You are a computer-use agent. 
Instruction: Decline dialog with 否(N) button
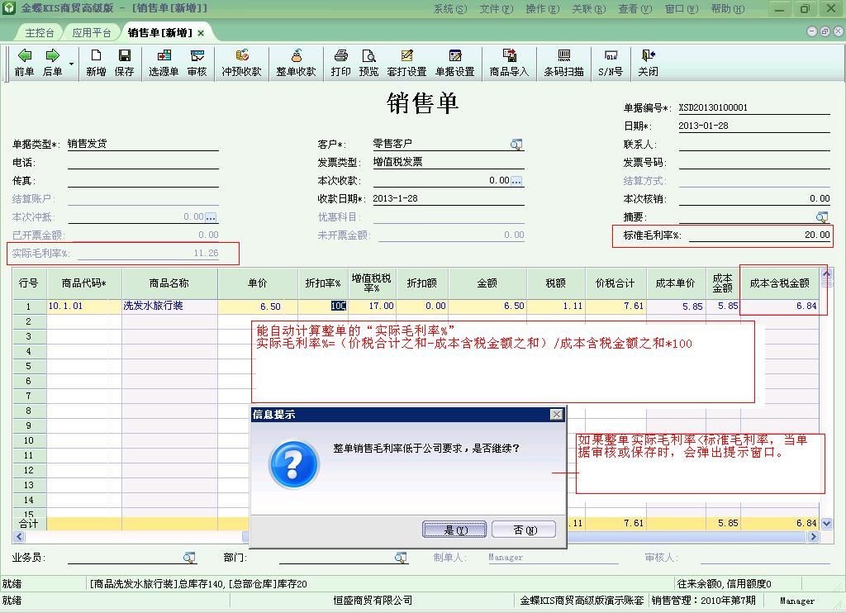pos(525,530)
